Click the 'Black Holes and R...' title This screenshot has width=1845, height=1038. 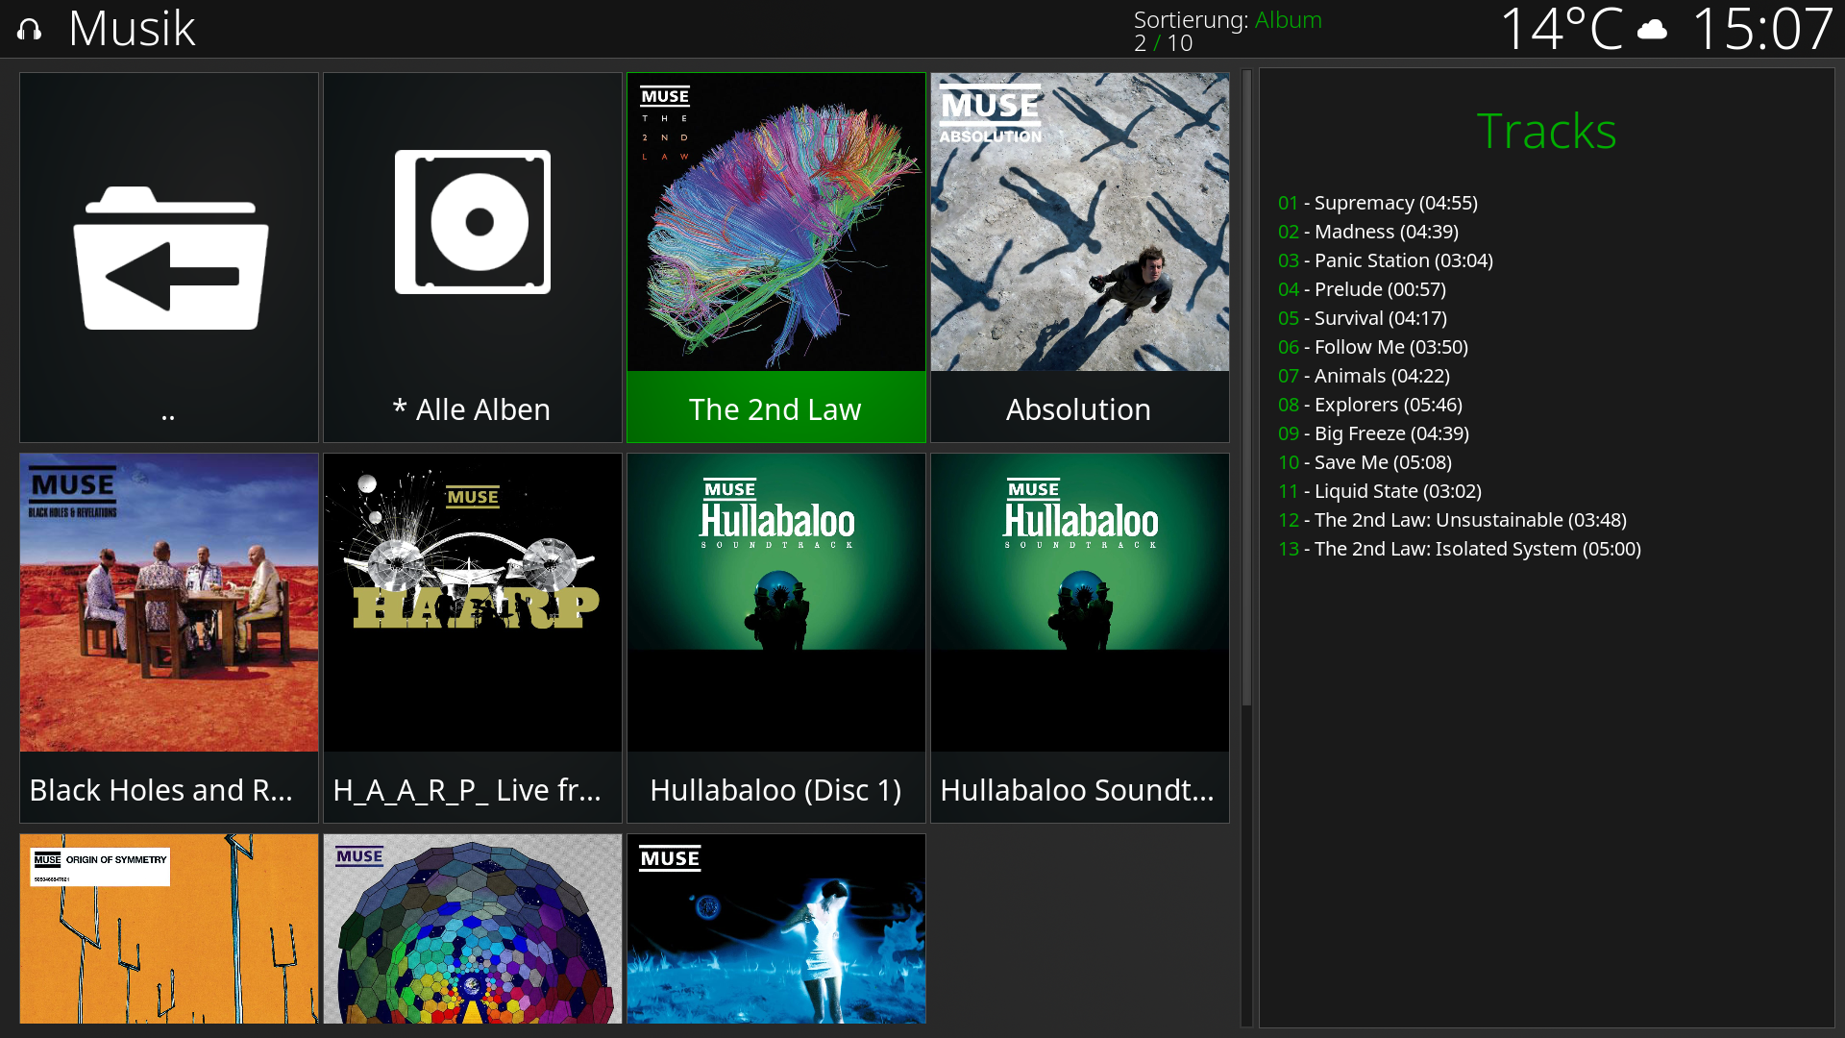pyautogui.click(x=160, y=790)
